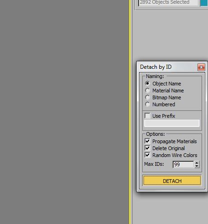Click the yellow active viewport border
Screen dimensions: 208x224
pyautogui.click(x=130, y=112)
